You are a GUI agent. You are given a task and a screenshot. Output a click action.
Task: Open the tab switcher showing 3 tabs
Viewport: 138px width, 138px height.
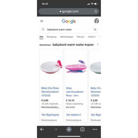(x=82, y=129)
